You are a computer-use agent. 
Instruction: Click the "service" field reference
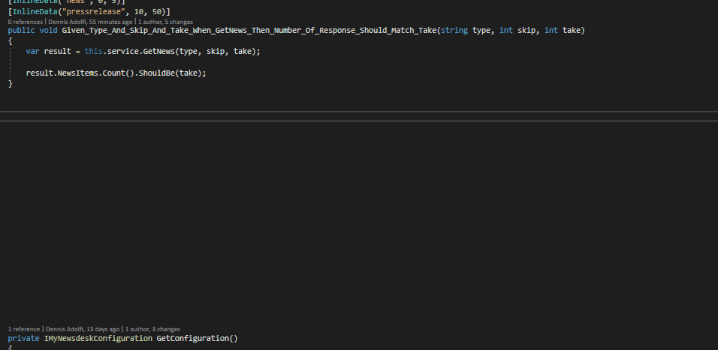pyautogui.click(x=122, y=52)
